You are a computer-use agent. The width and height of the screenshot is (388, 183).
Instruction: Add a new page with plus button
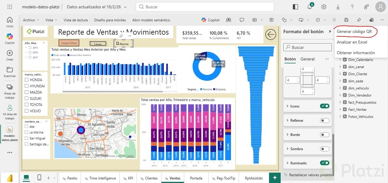(x=275, y=178)
